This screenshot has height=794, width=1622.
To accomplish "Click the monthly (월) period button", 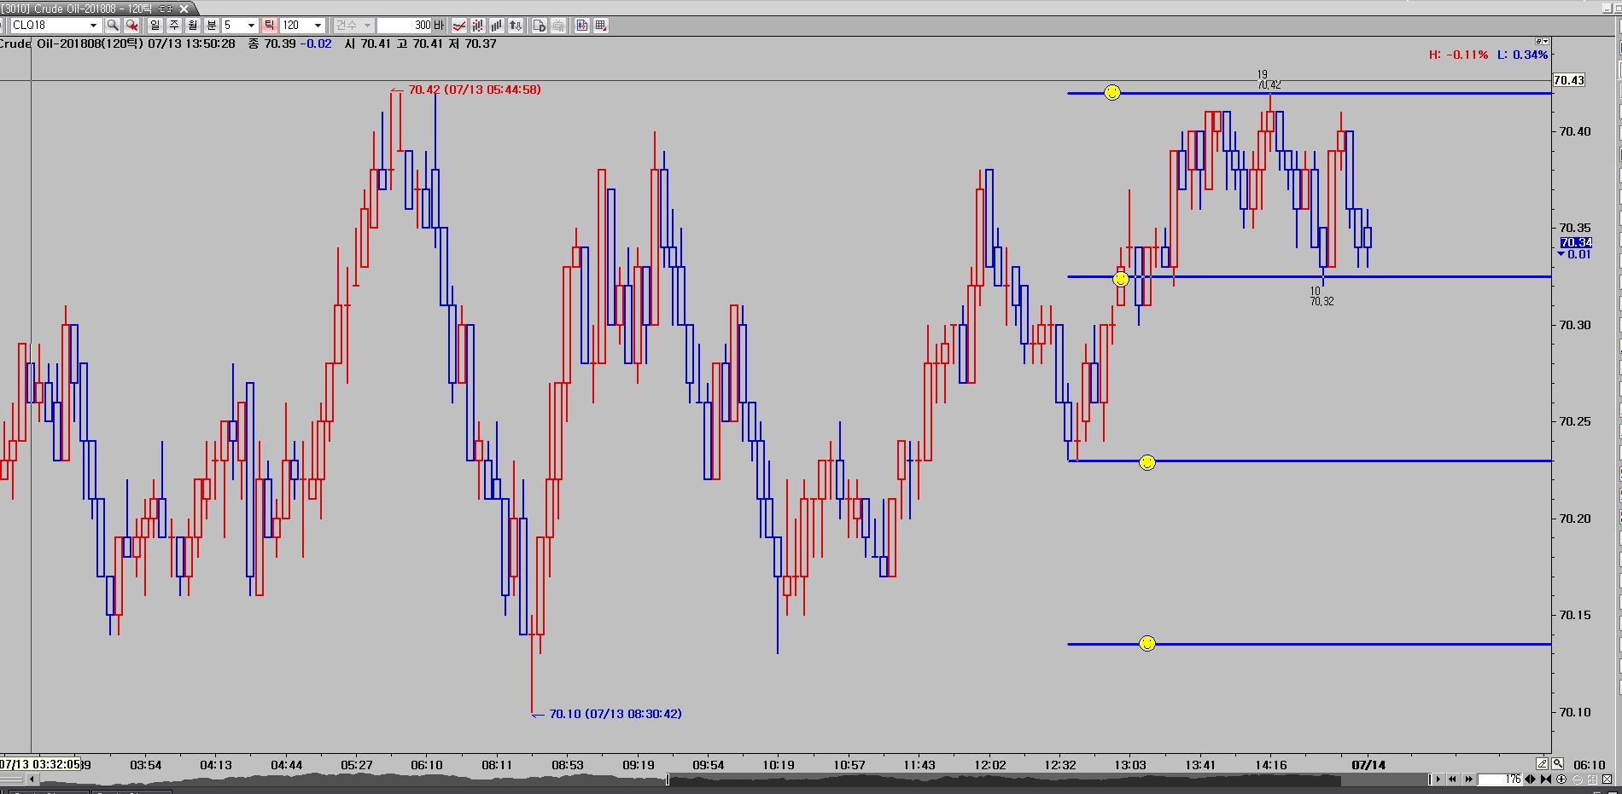I will tap(193, 26).
